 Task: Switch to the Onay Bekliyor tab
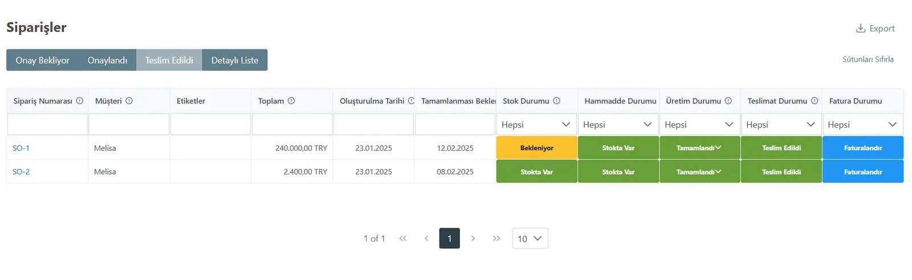coord(42,60)
